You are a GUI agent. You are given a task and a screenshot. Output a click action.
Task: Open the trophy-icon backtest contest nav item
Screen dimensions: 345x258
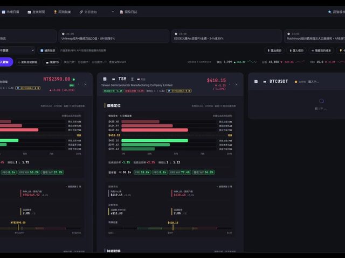pos(63,12)
